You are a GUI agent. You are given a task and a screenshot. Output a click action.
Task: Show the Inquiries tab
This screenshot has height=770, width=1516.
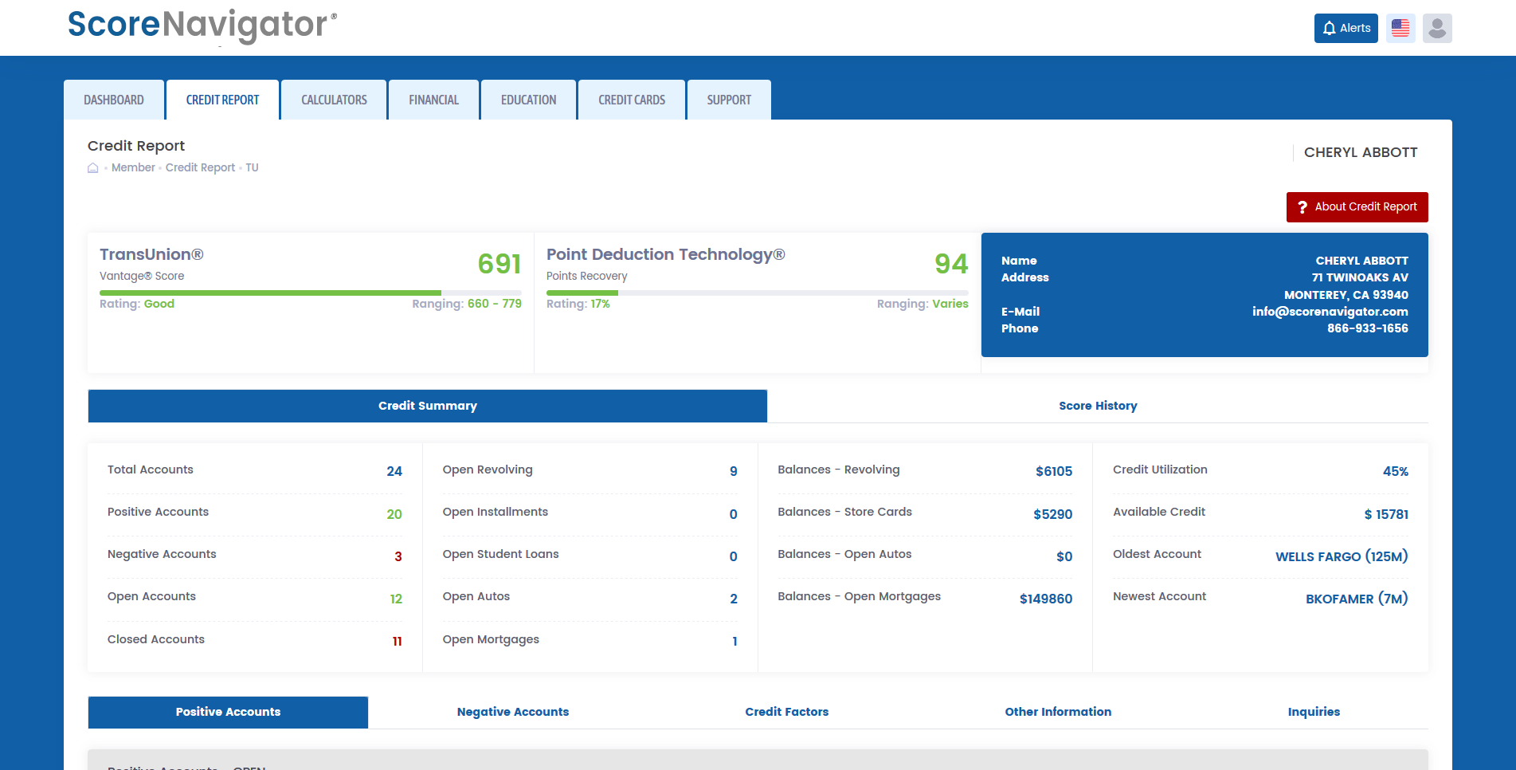(x=1314, y=712)
